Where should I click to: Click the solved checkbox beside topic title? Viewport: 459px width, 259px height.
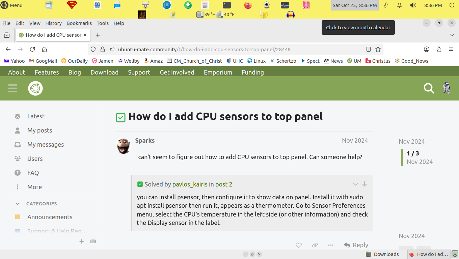click(x=120, y=117)
